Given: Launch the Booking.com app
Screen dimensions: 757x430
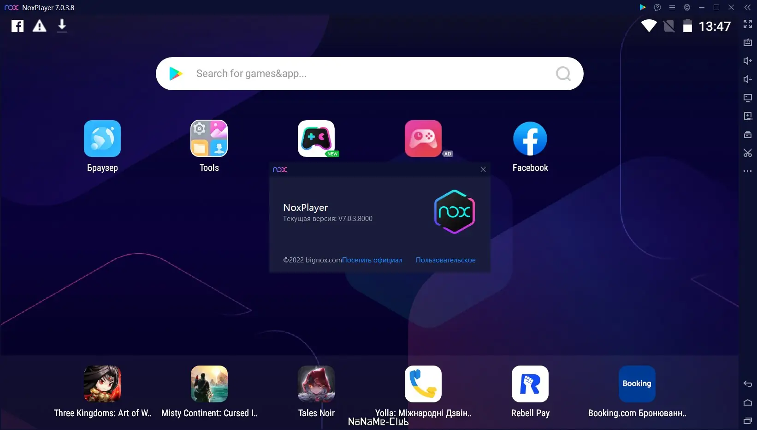Looking at the screenshot, I should 637,384.
